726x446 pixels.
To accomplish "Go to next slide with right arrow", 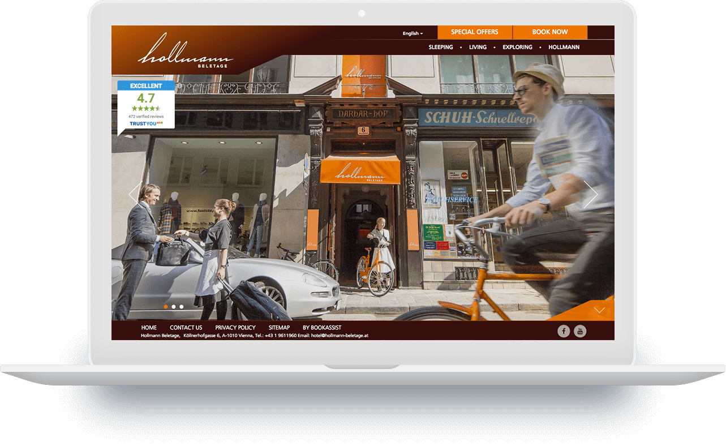I will [591, 194].
